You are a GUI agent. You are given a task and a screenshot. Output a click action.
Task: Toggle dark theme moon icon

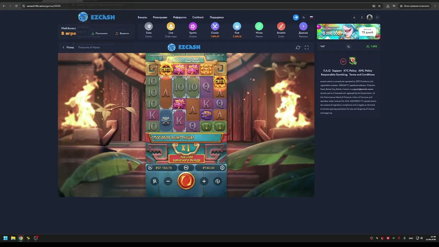point(304,17)
